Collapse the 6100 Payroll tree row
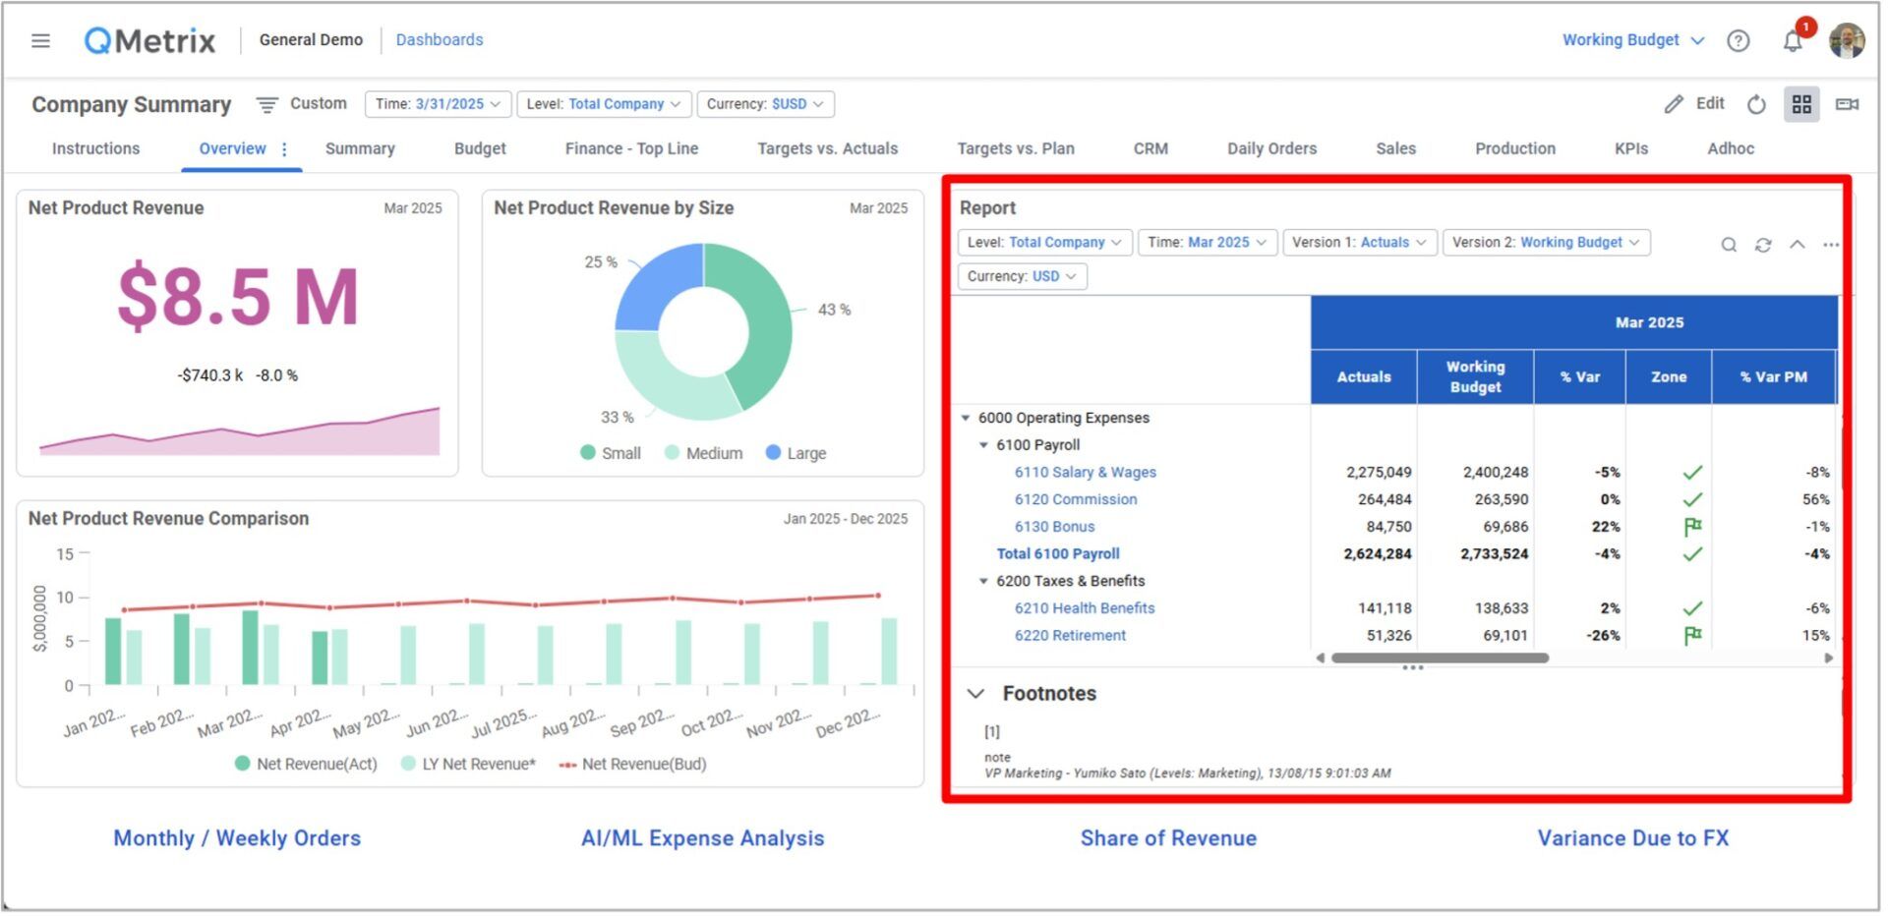 click(x=983, y=445)
